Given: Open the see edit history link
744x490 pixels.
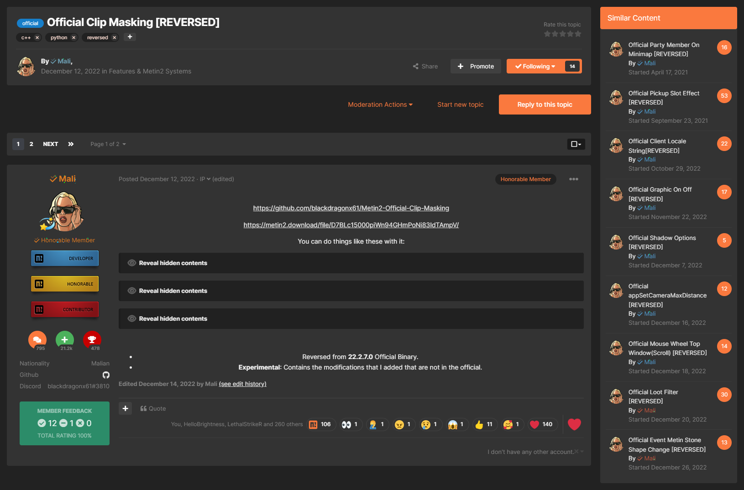Looking at the screenshot, I should (x=242, y=384).
